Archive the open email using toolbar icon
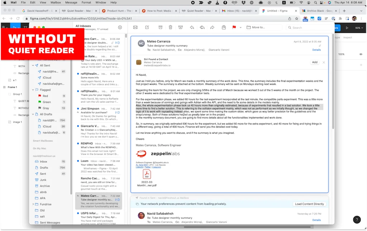 point(160,27)
